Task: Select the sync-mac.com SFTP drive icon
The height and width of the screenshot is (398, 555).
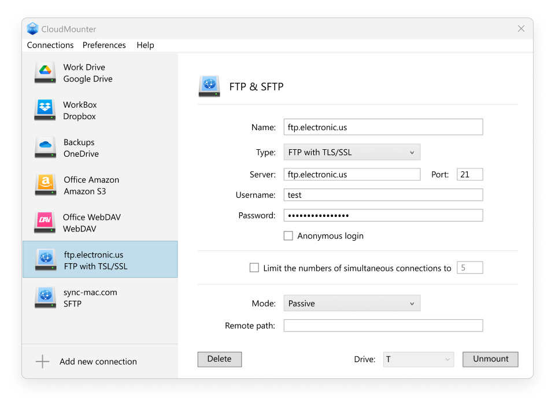Action: pos(45,298)
